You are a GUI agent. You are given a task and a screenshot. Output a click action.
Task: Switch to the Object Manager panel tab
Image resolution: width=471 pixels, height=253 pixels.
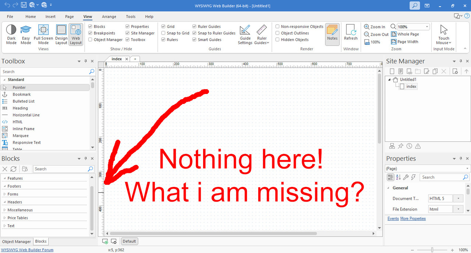pos(17,242)
